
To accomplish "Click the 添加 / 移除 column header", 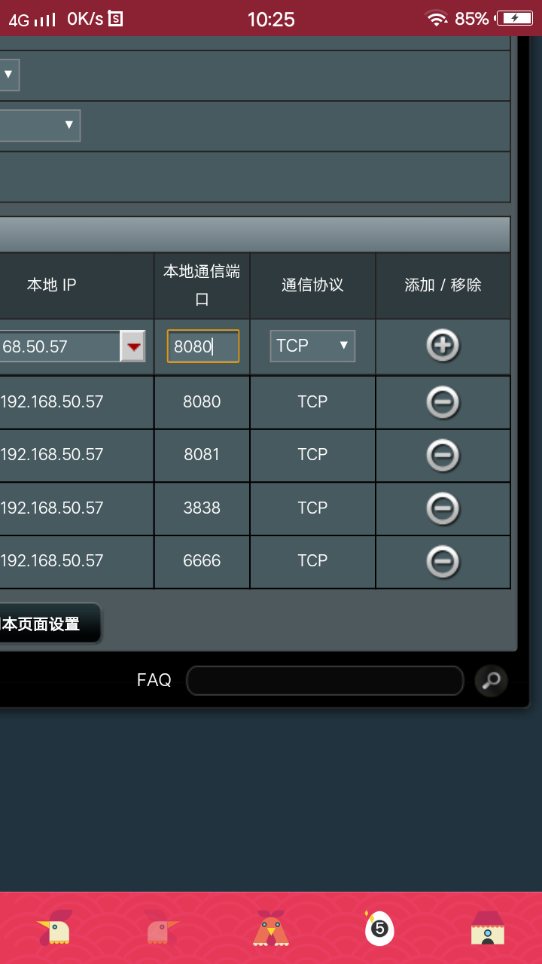I will (x=443, y=285).
